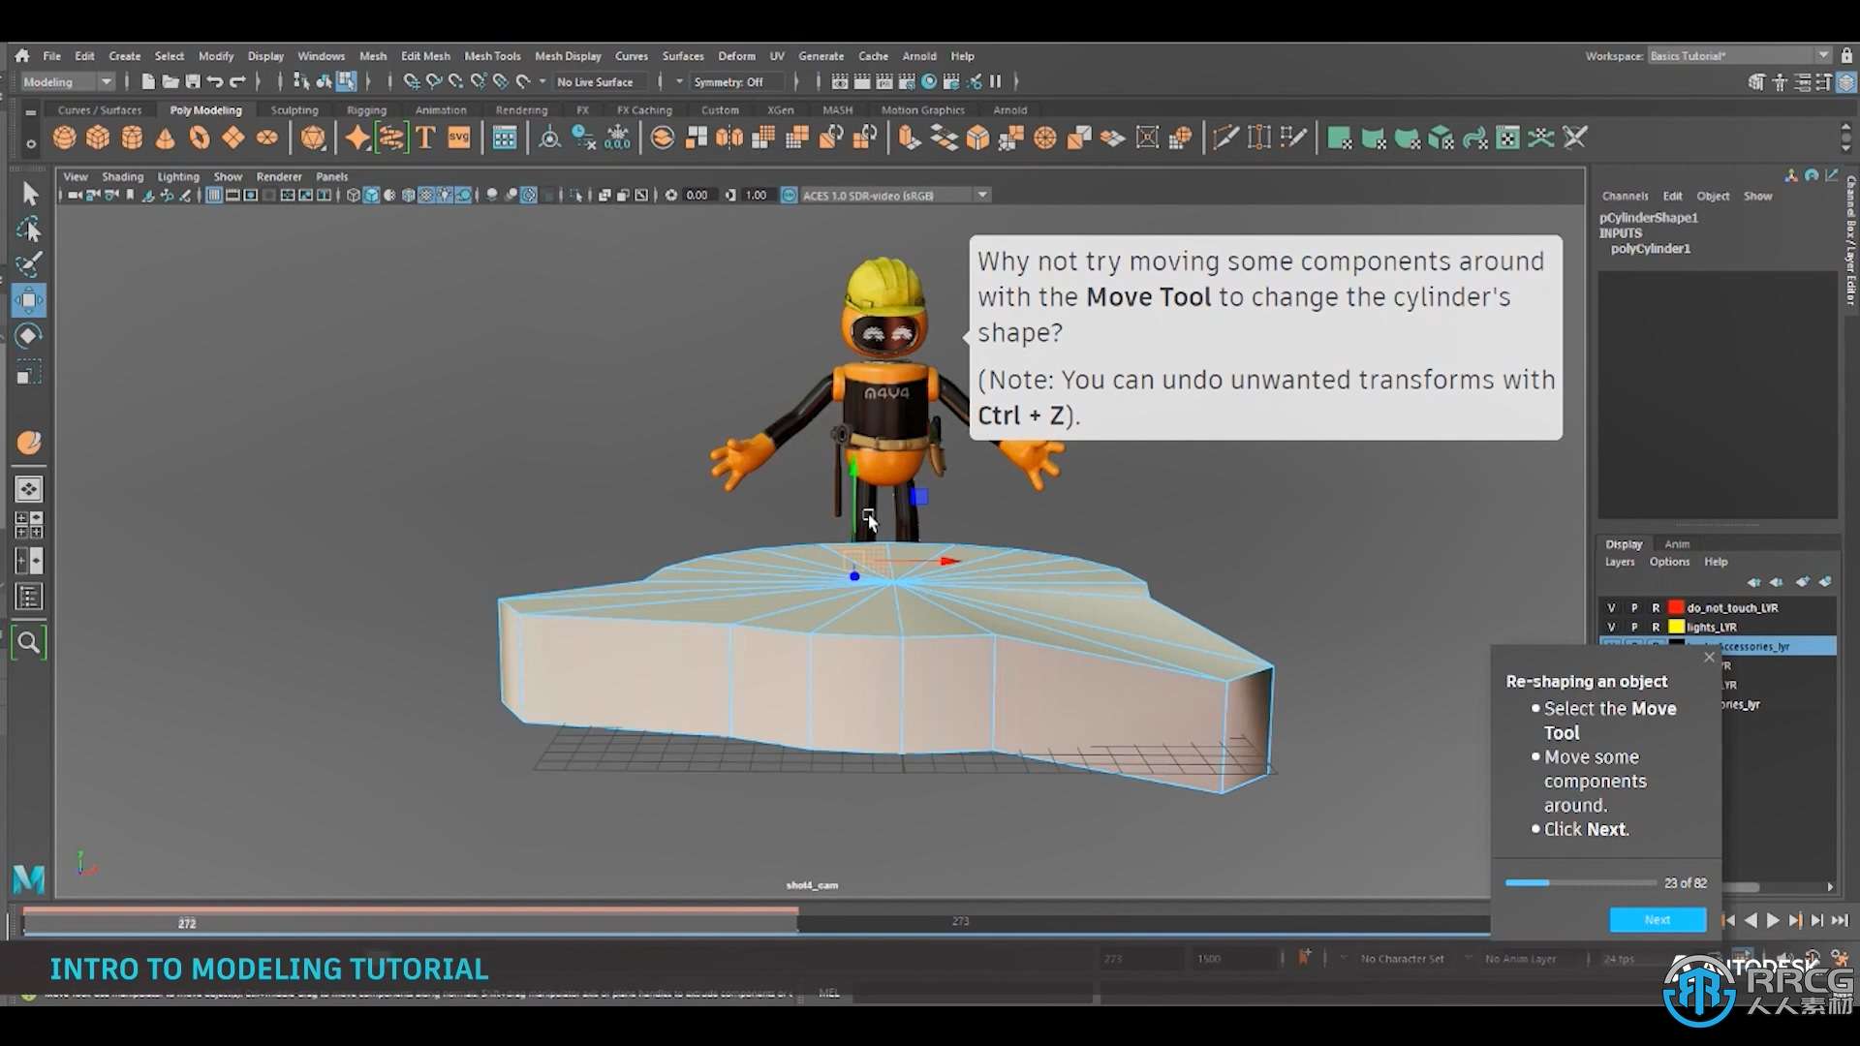Click the play forward button

pos(1773,921)
